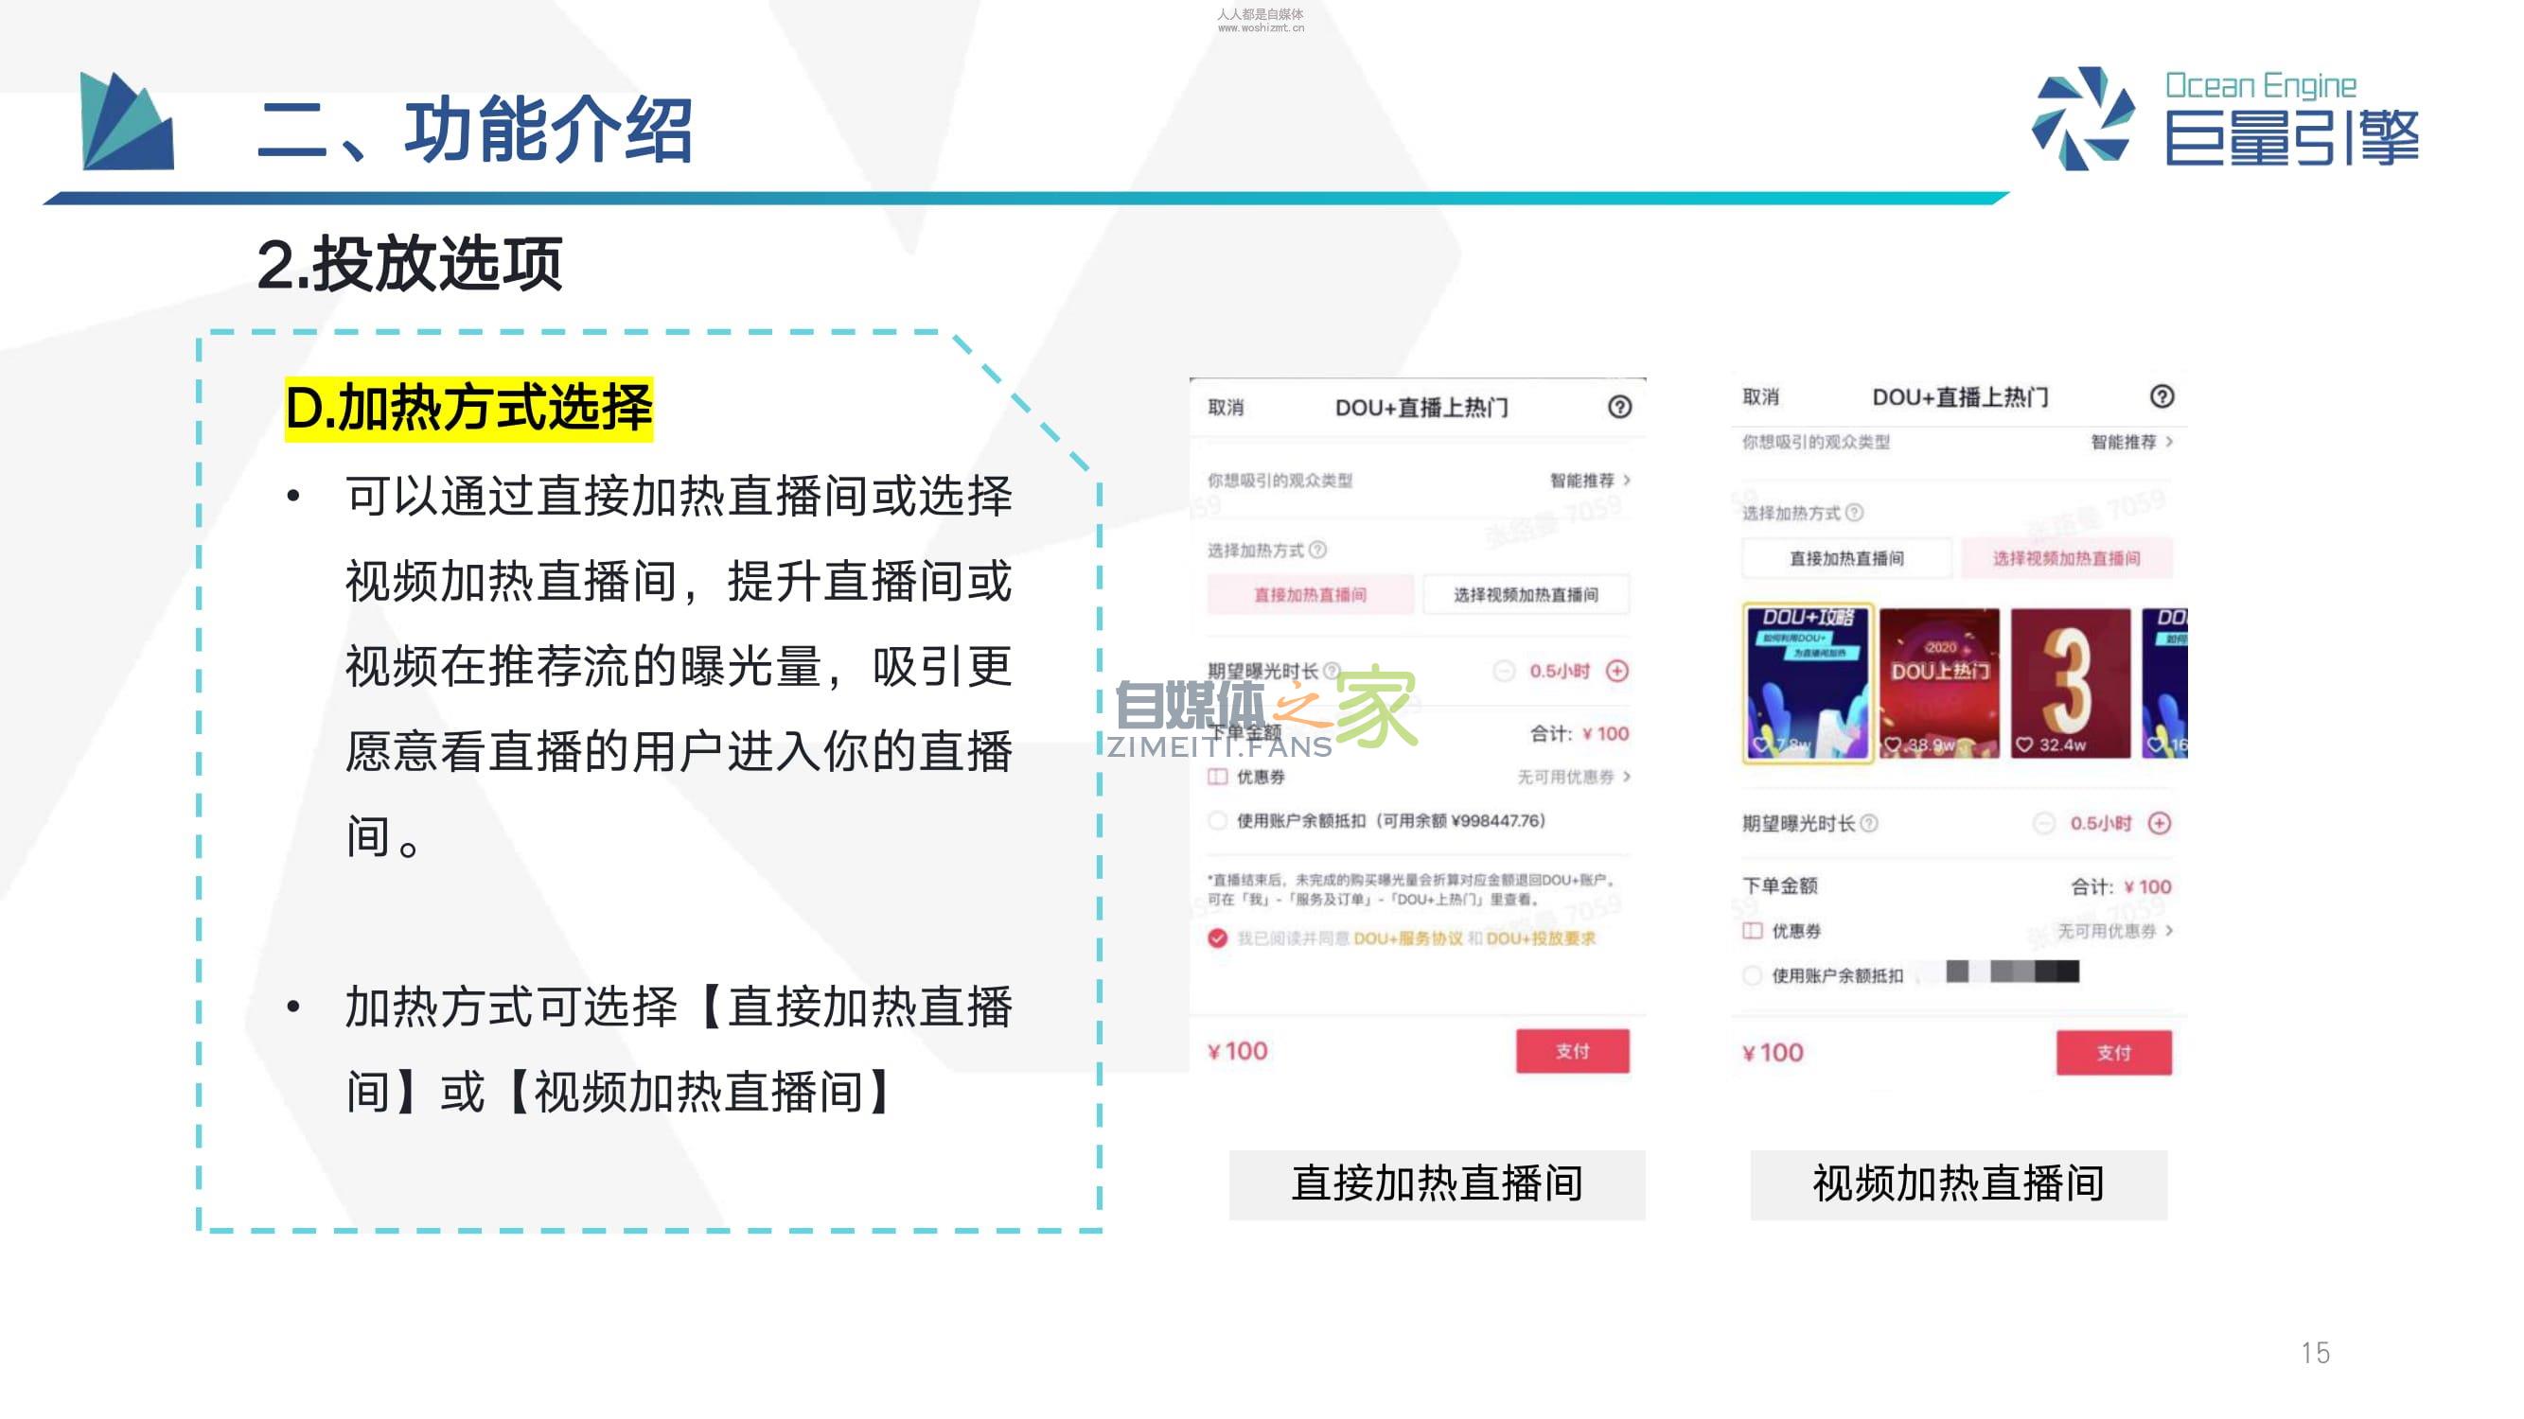Tap 取消 in the right phone header
The height and width of the screenshot is (1419, 2524).
[x=1759, y=396]
